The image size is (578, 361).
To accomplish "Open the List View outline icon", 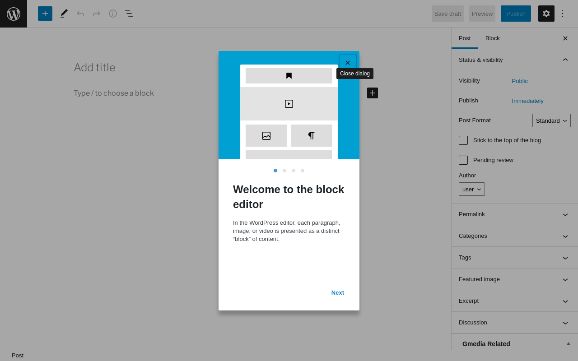I will point(129,14).
